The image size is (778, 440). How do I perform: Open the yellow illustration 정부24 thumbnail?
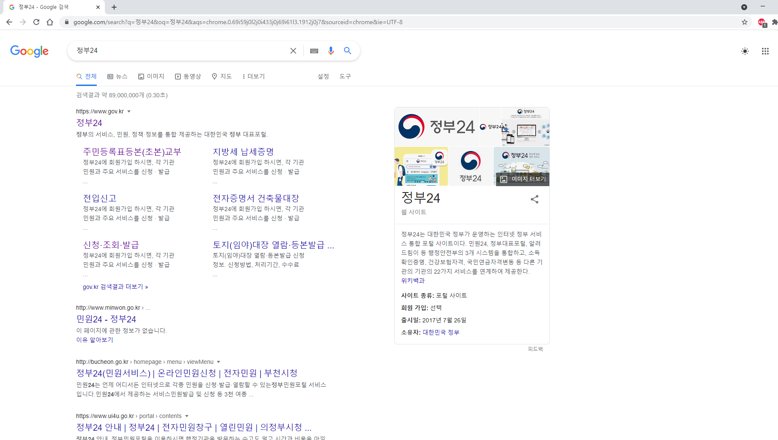pos(421,166)
